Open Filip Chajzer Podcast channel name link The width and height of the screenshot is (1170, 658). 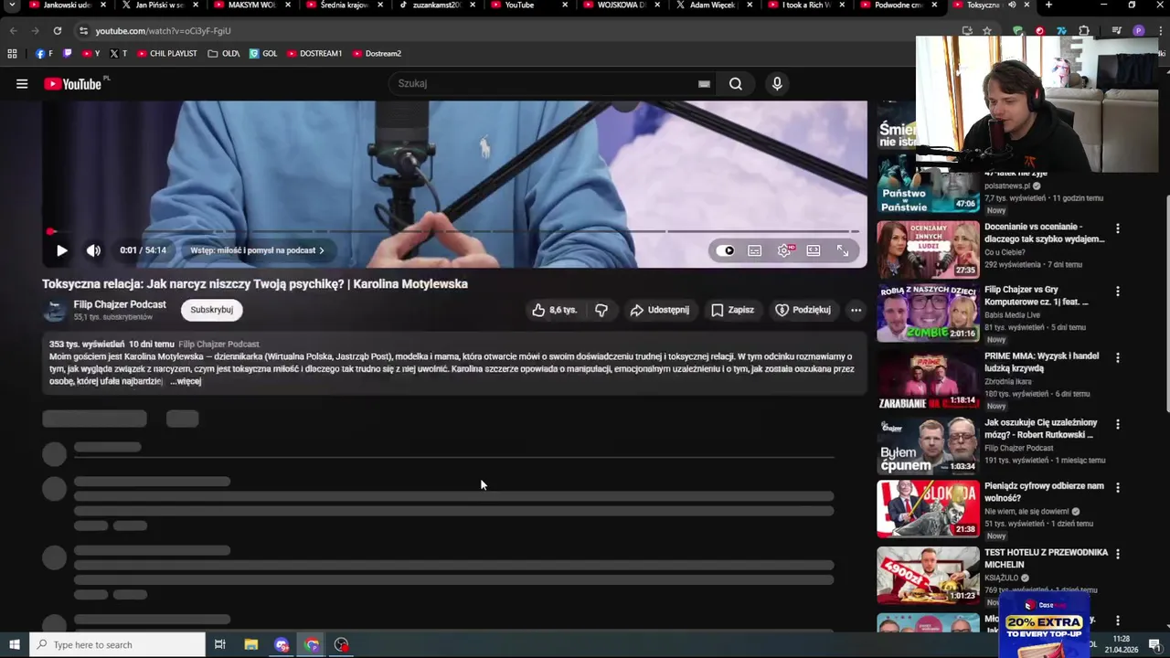pyautogui.click(x=120, y=304)
